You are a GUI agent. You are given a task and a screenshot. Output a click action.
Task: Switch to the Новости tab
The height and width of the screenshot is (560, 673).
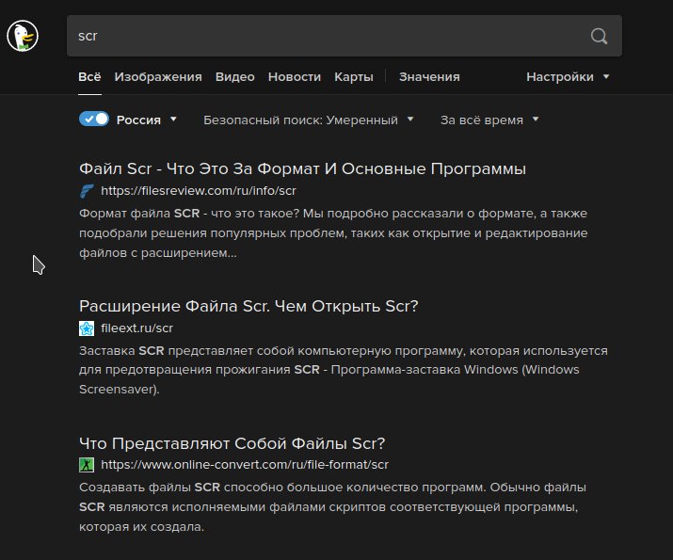click(x=295, y=77)
